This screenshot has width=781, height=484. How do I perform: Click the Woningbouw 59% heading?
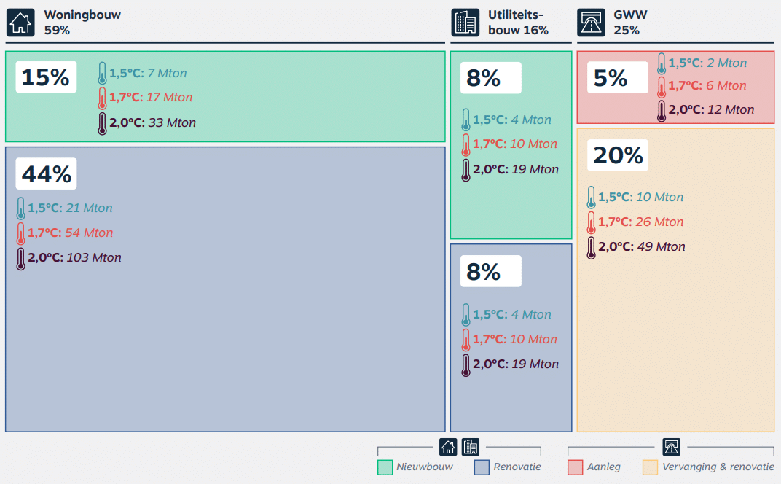click(82, 22)
